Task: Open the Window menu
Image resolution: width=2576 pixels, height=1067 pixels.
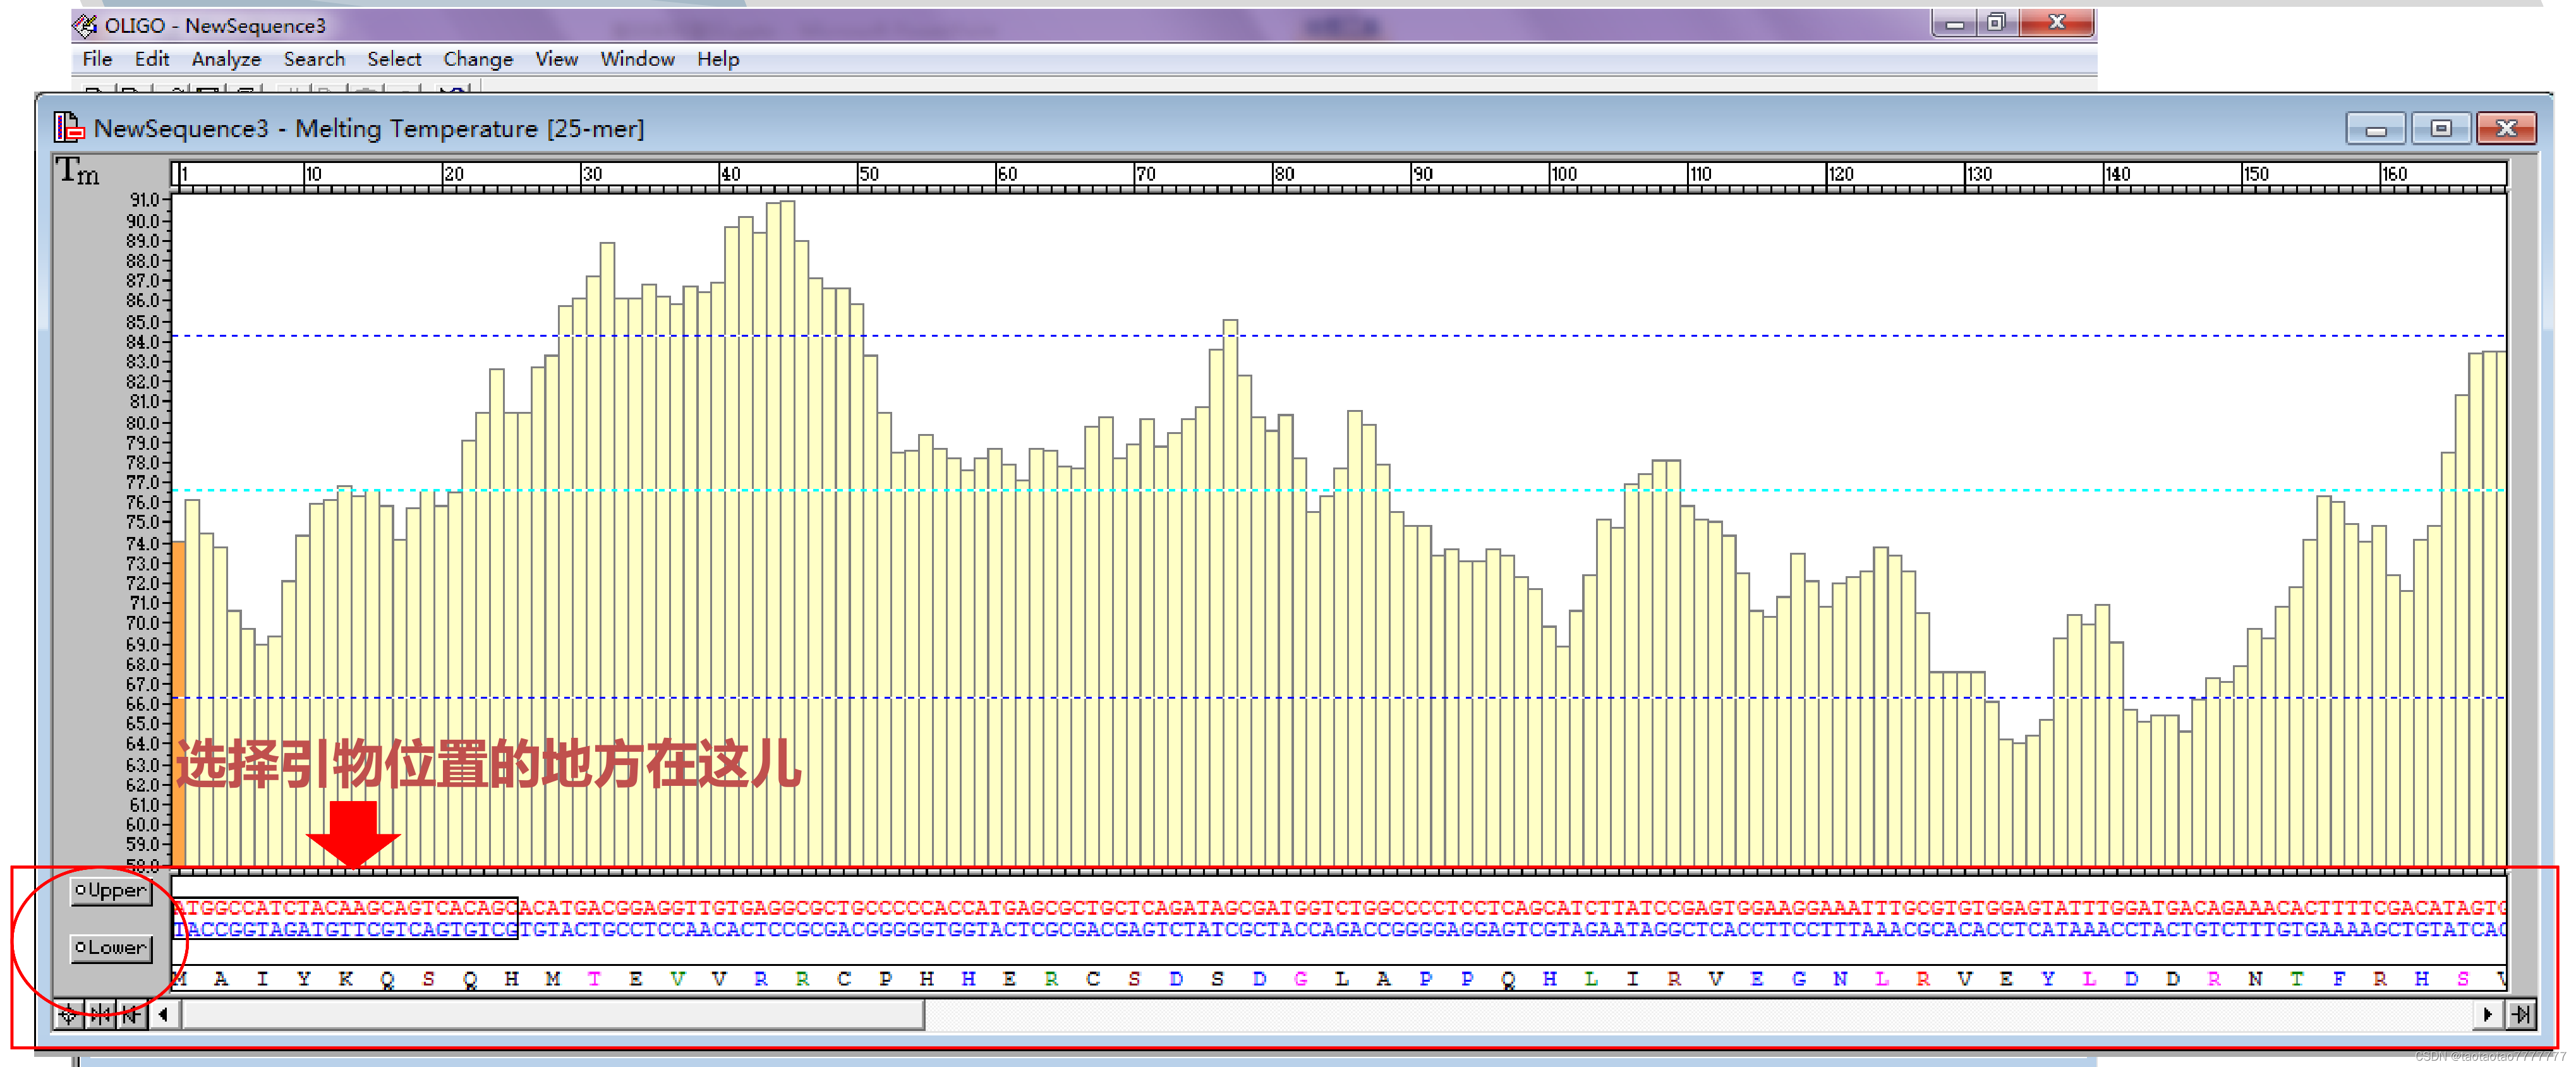Action: coord(637,59)
